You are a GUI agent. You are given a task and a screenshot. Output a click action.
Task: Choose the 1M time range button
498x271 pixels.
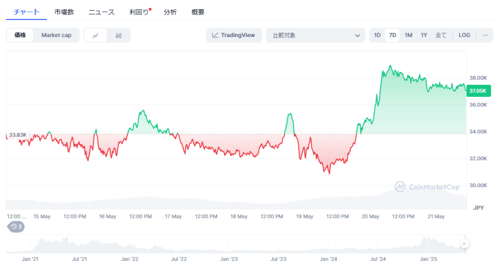[409, 35]
